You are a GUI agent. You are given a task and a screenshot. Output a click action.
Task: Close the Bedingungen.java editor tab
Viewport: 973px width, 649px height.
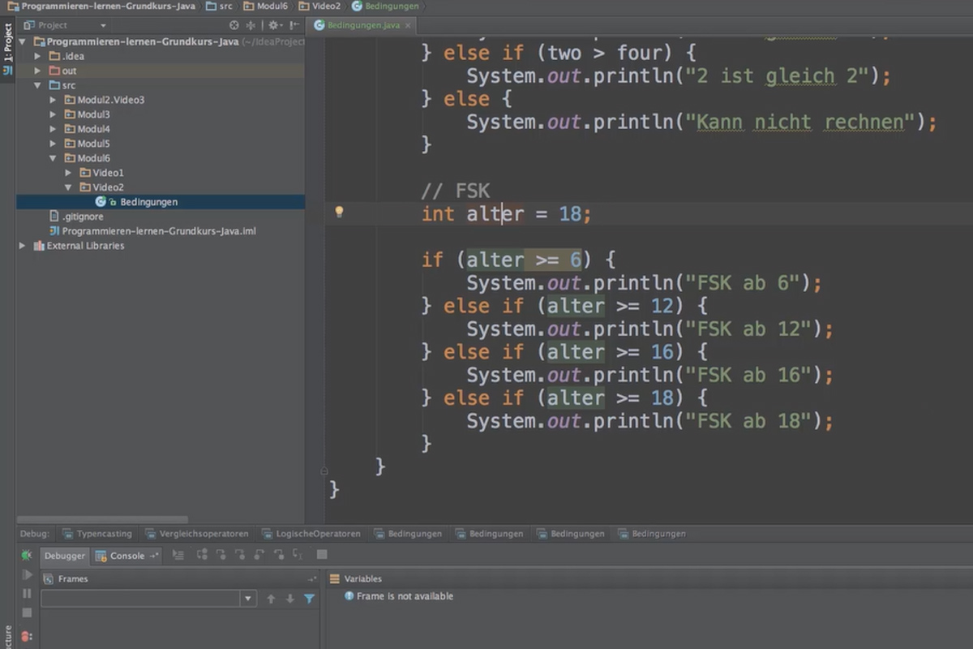tap(408, 25)
